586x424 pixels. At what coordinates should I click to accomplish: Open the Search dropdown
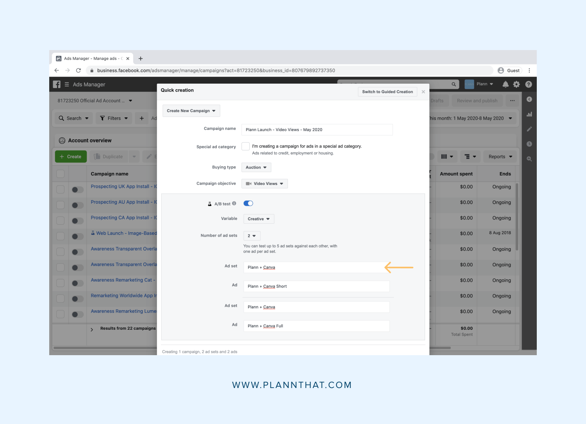(x=74, y=118)
